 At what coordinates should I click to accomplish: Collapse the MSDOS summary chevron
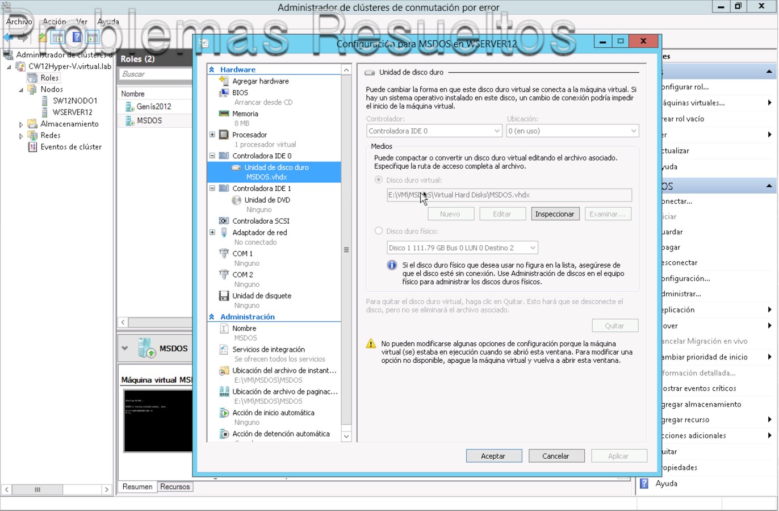(x=125, y=349)
